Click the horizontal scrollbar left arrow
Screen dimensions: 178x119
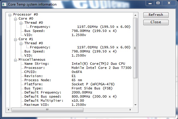[x=9, y=110]
